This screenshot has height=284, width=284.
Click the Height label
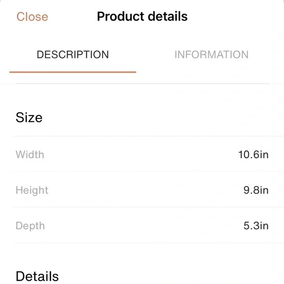(x=32, y=190)
